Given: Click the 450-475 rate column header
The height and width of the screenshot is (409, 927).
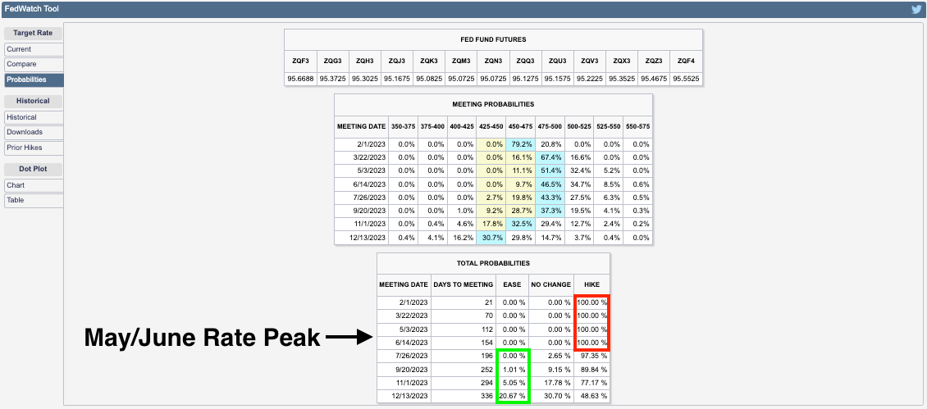Looking at the screenshot, I should pyautogui.click(x=520, y=126).
